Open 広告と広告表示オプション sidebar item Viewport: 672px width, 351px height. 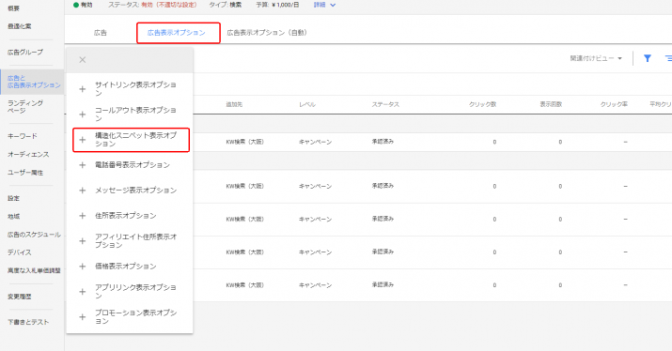(32, 82)
